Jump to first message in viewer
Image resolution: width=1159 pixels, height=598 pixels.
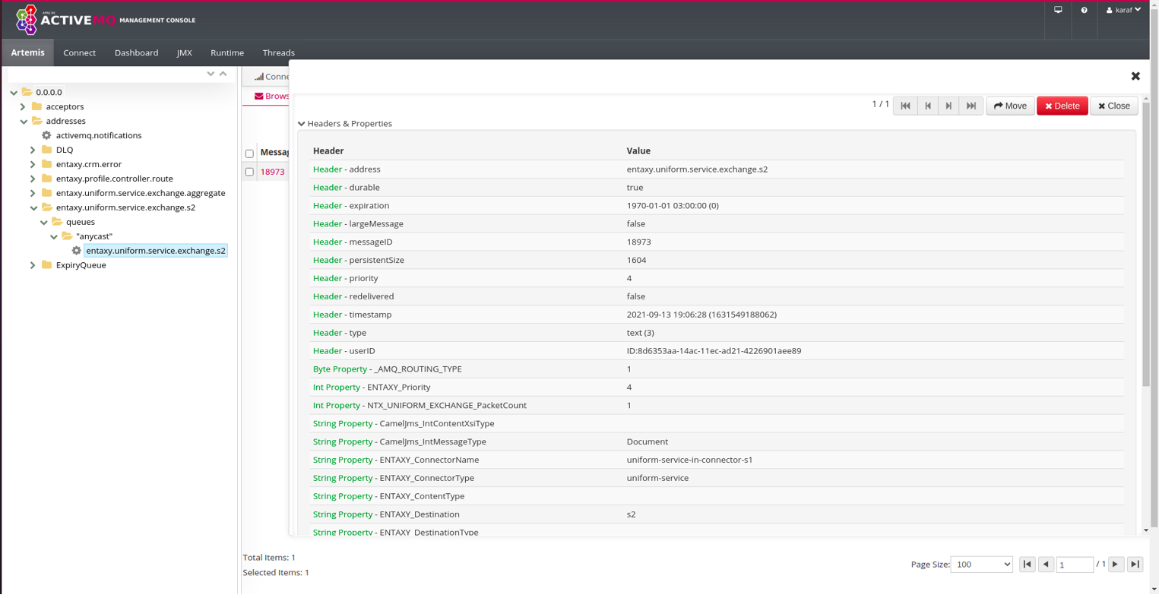905,106
